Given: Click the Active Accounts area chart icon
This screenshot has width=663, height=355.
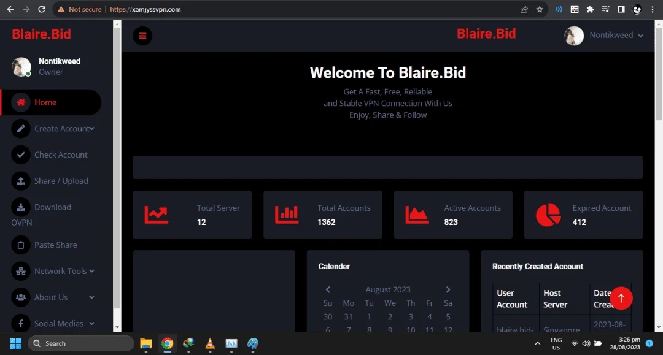Looking at the screenshot, I should click(x=417, y=215).
